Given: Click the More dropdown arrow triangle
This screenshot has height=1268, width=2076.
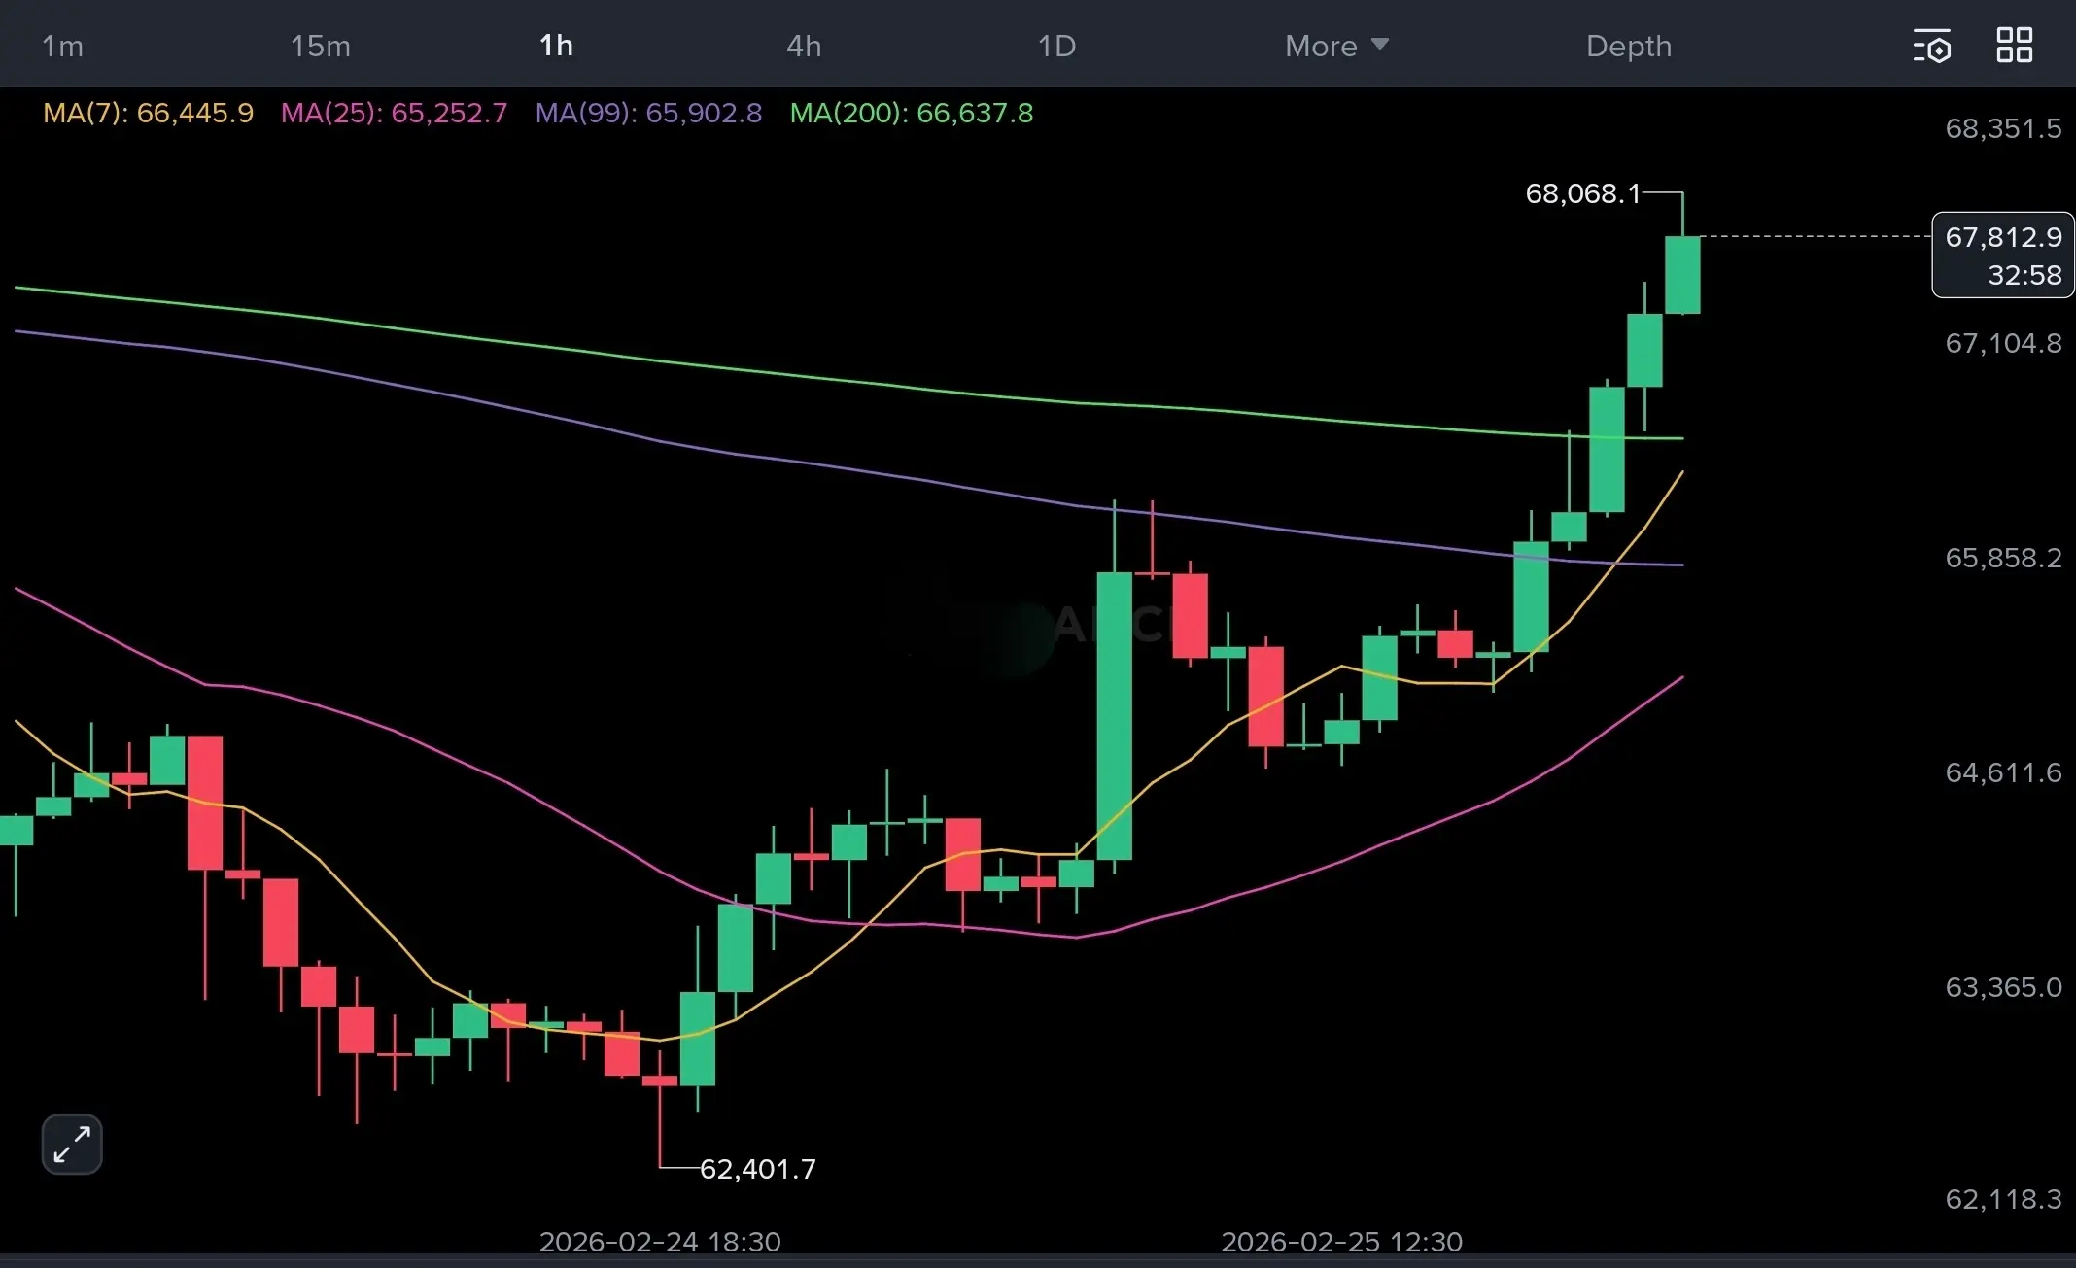Looking at the screenshot, I should click(x=1380, y=45).
